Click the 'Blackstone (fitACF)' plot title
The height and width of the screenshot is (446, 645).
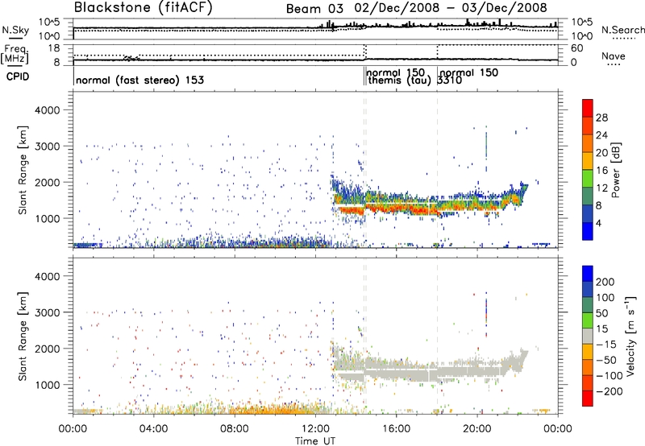click(x=143, y=7)
